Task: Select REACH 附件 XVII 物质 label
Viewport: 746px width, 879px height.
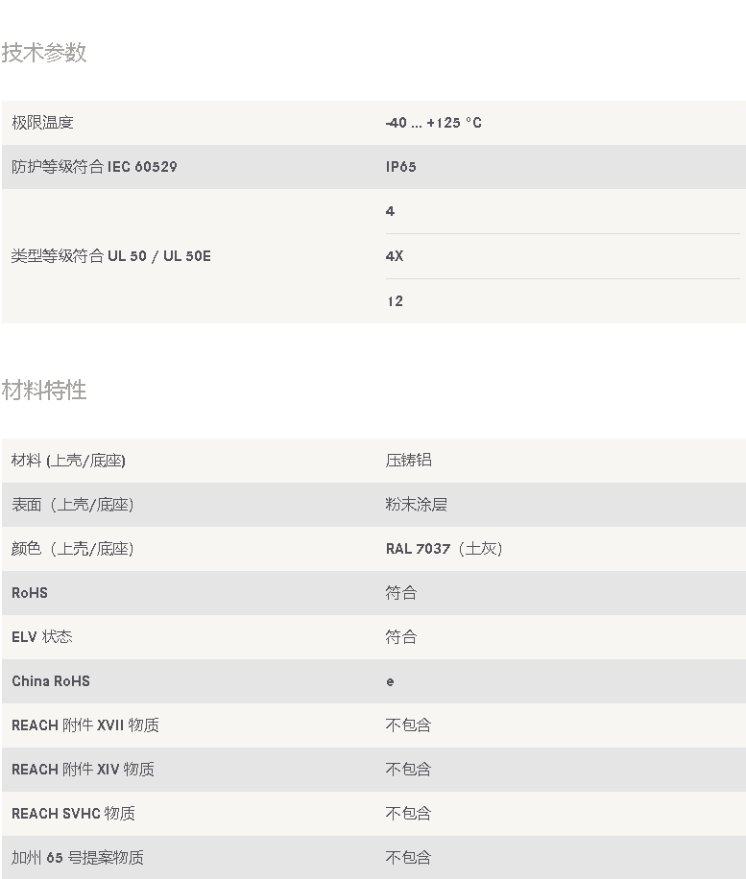Action: pyautogui.click(x=85, y=725)
